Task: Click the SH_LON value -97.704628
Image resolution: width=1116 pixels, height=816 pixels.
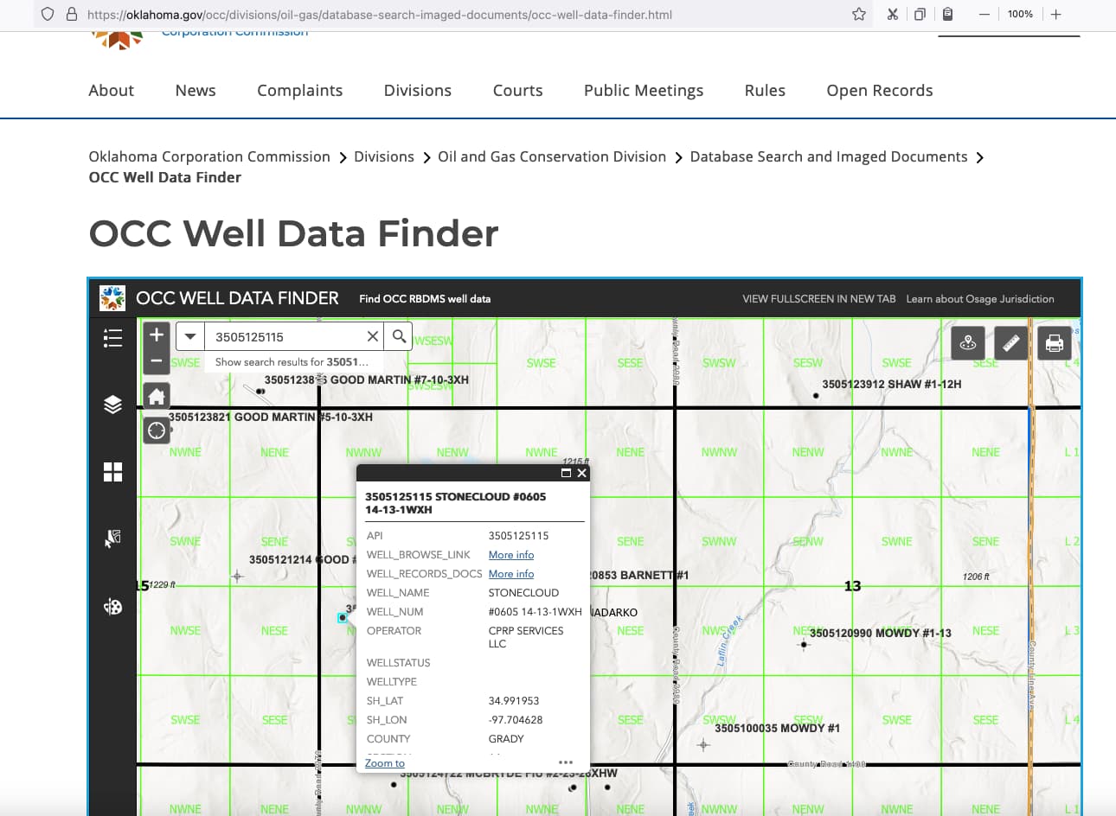Action: [x=516, y=720]
